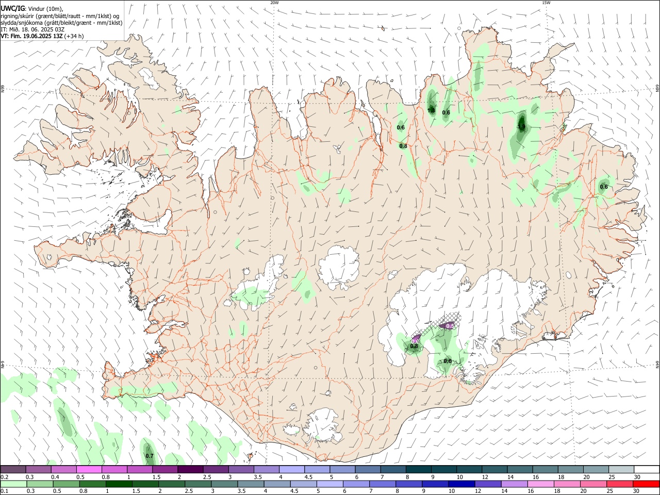Click the purple sleet patch labelled 0.5 on the glacier
This screenshot has height=495, width=660.
(448, 325)
